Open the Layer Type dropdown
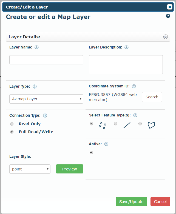This screenshot has height=214, width=176. [x=46, y=99]
